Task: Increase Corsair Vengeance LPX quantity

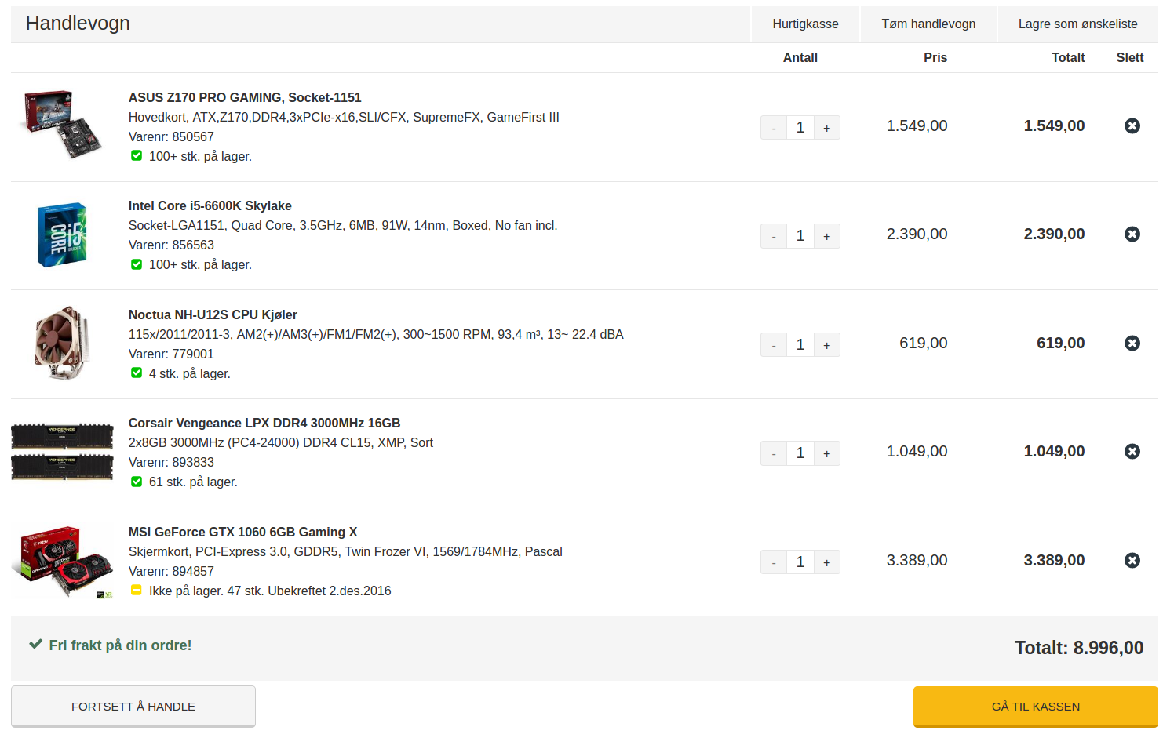Action: coord(827,453)
